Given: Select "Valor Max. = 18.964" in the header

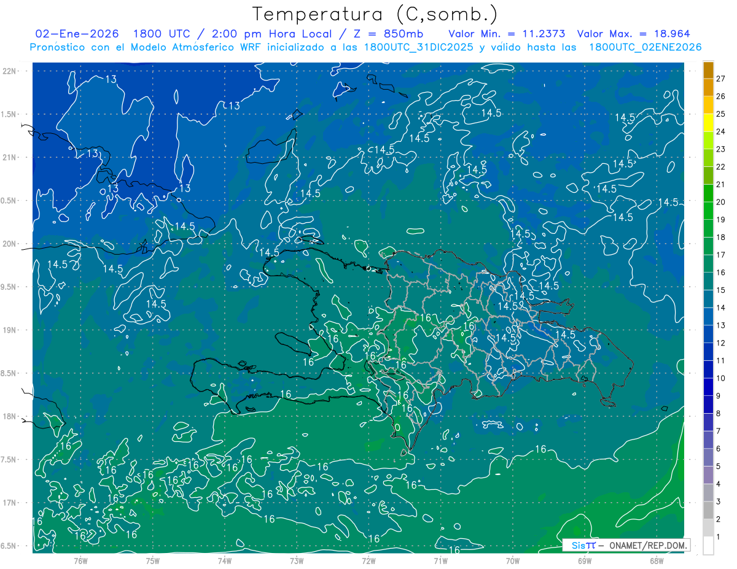Looking at the screenshot, I should (634, 34).
